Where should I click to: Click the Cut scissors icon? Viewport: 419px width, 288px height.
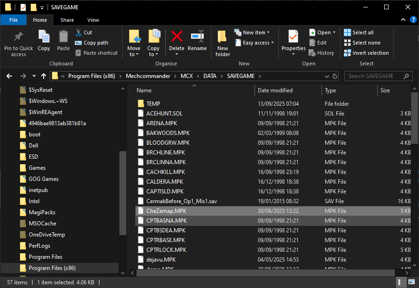(x=78, y=32)
